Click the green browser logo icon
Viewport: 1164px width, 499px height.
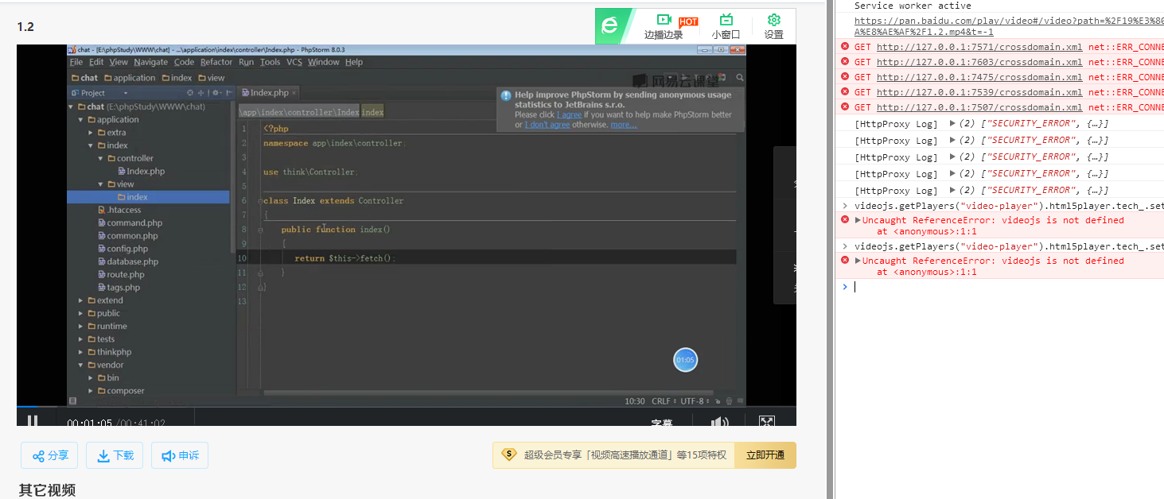[610, 26]
